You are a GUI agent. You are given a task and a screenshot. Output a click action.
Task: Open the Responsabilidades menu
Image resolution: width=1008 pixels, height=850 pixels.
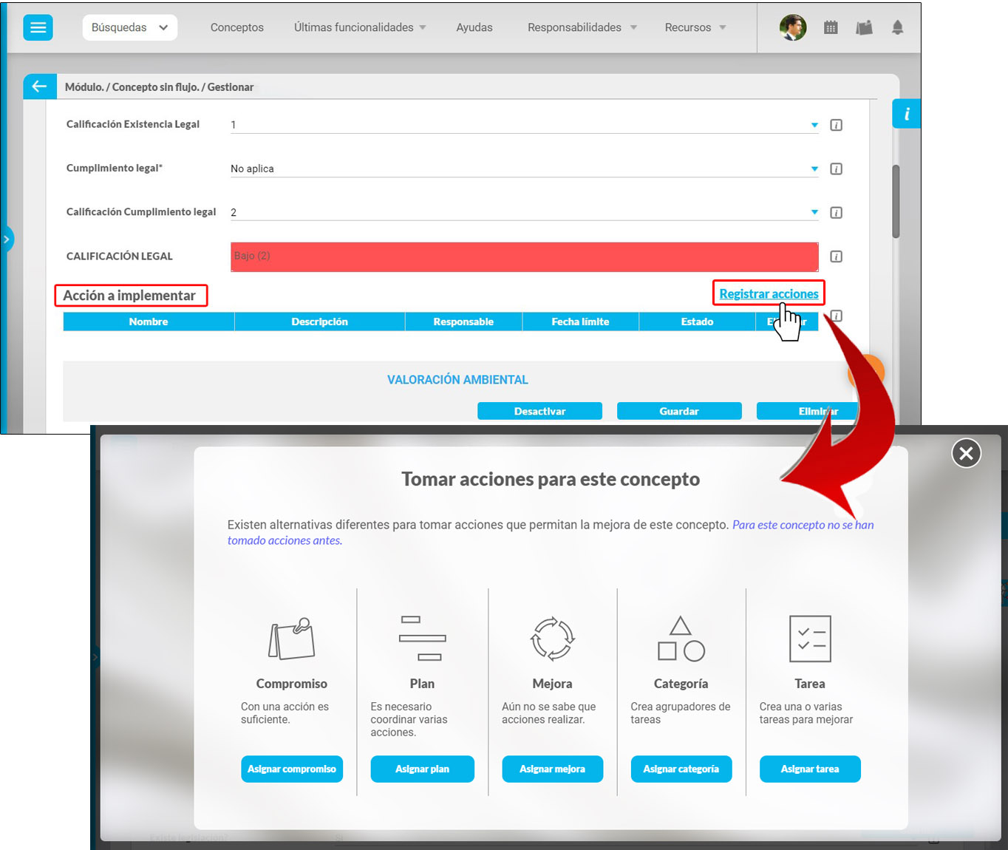(x=582, y=27)
